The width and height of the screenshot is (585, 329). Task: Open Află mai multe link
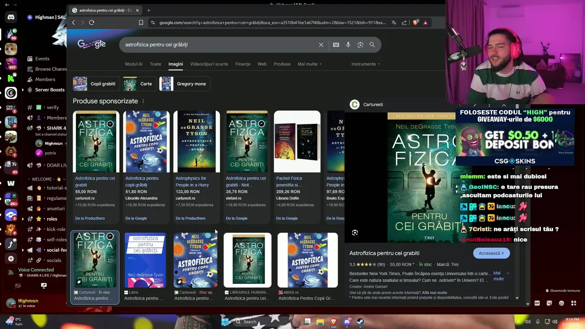pos(435,292)
